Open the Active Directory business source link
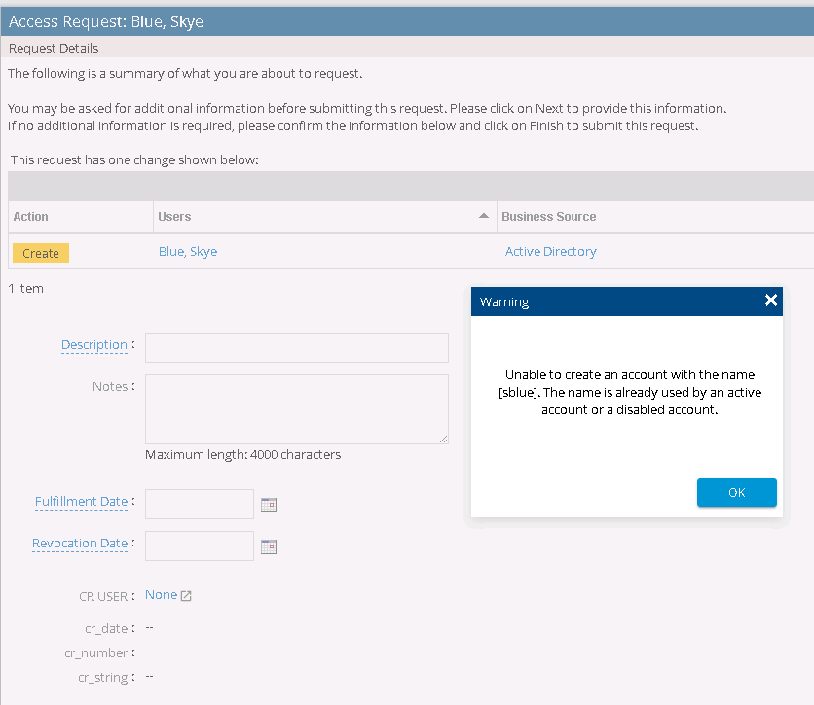 click(x=550, y=252)
